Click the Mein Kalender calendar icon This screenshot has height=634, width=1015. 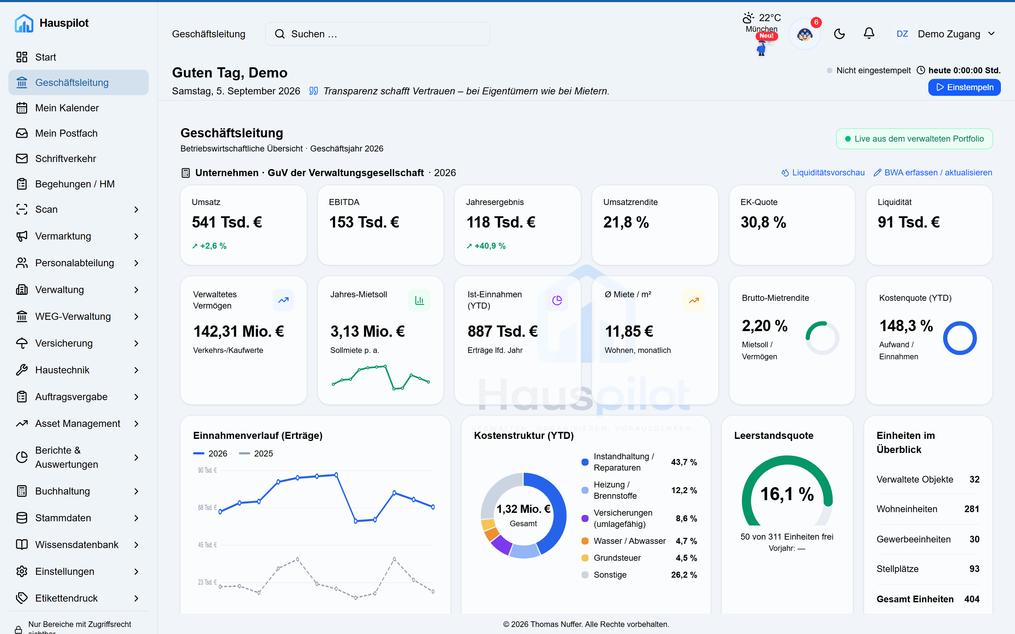tap(22, 108)
